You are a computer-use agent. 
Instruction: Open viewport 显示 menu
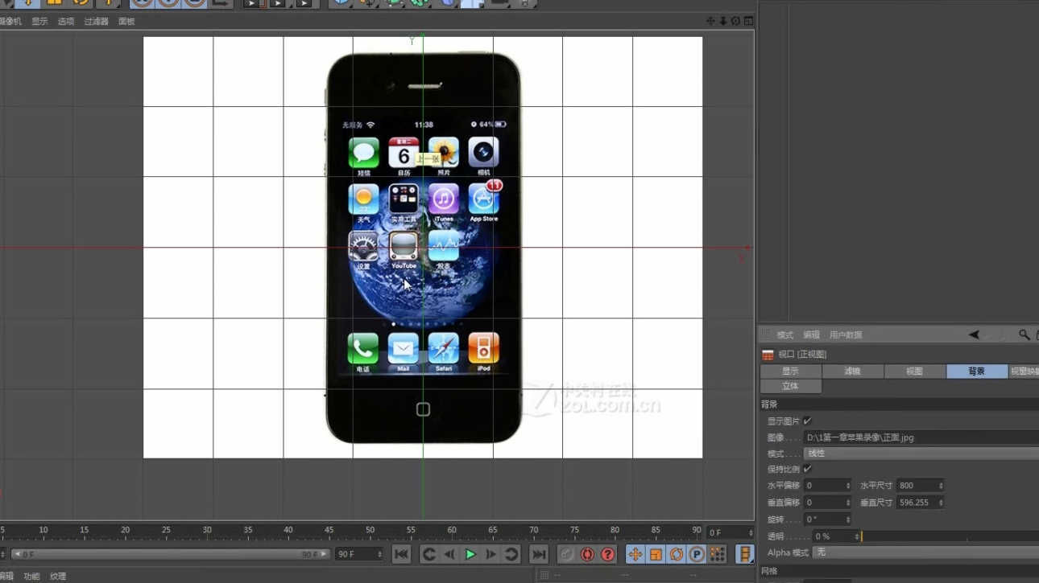click(39, 22)
